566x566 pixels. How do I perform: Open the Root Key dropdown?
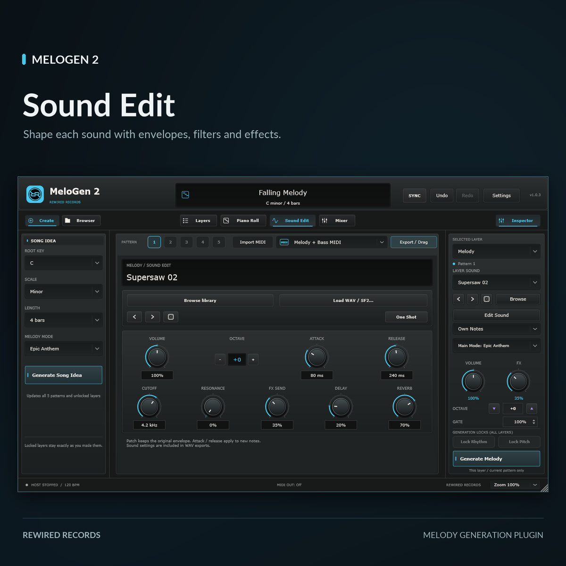click(64, 263)
